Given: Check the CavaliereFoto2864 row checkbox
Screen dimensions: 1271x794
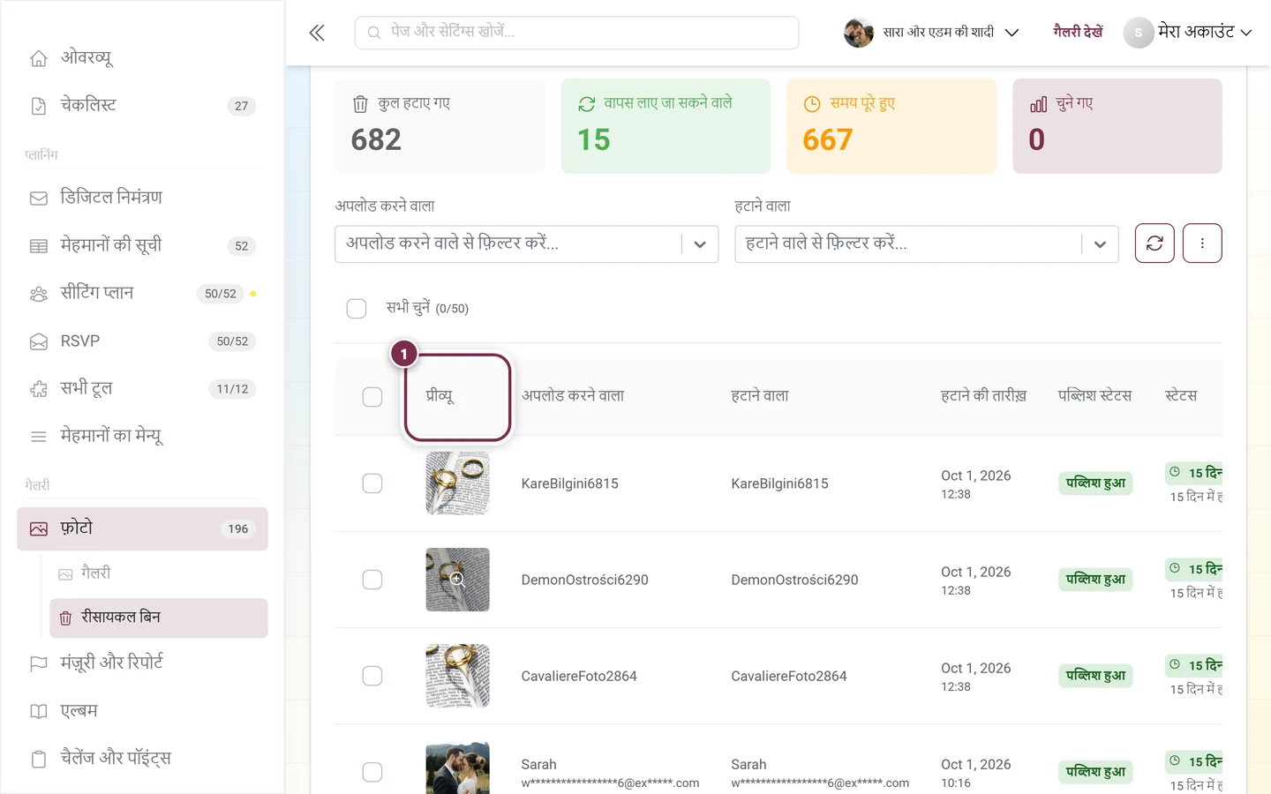Looking at the screenshot, I should pos(372,676).
